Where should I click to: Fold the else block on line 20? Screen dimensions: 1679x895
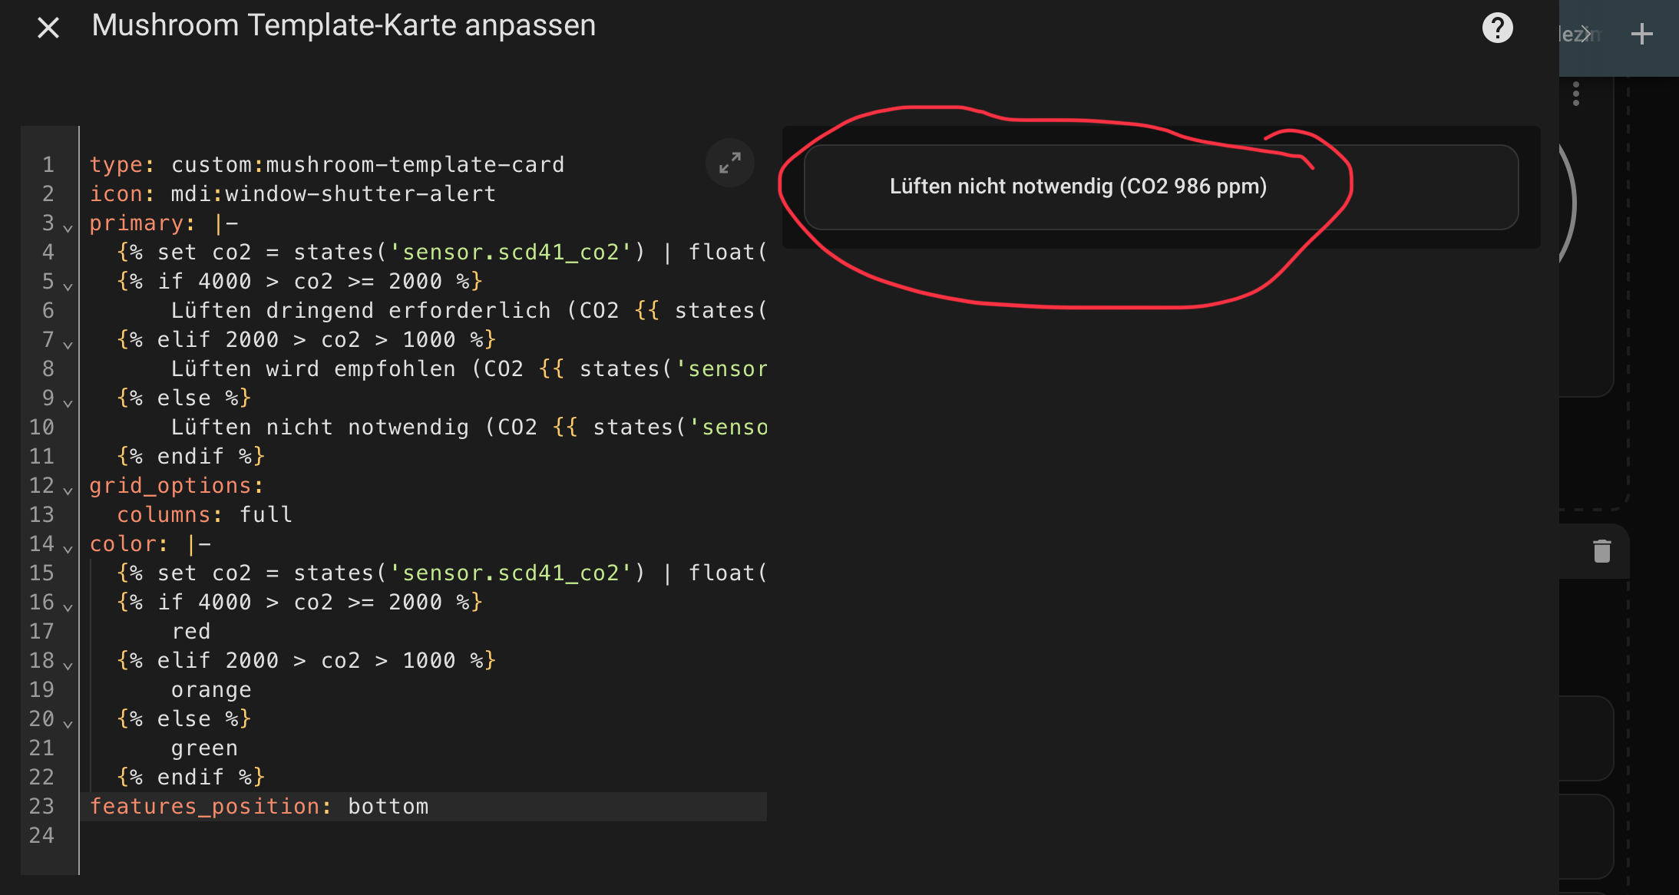[68, 724]
